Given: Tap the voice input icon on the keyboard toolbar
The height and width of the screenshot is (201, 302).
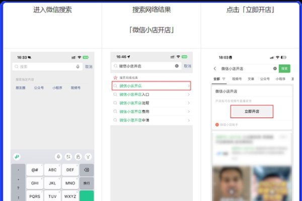Looking at the screenshot, I should click(58, 157).
